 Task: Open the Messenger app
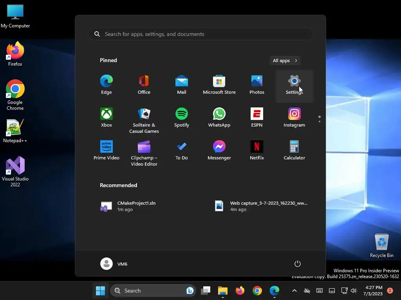click(219, 150)
